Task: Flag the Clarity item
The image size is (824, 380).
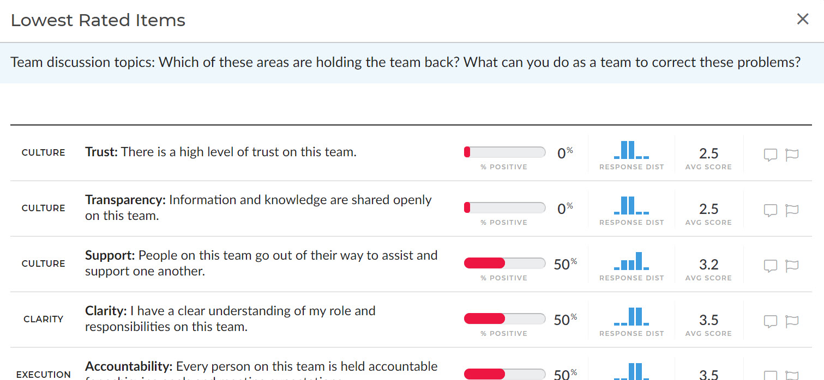Action: pos(792,322)
